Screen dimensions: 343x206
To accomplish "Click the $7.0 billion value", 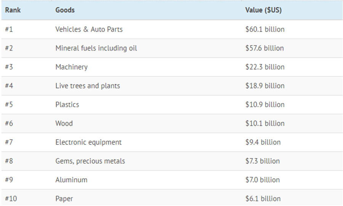I will (x=263, y=180).
